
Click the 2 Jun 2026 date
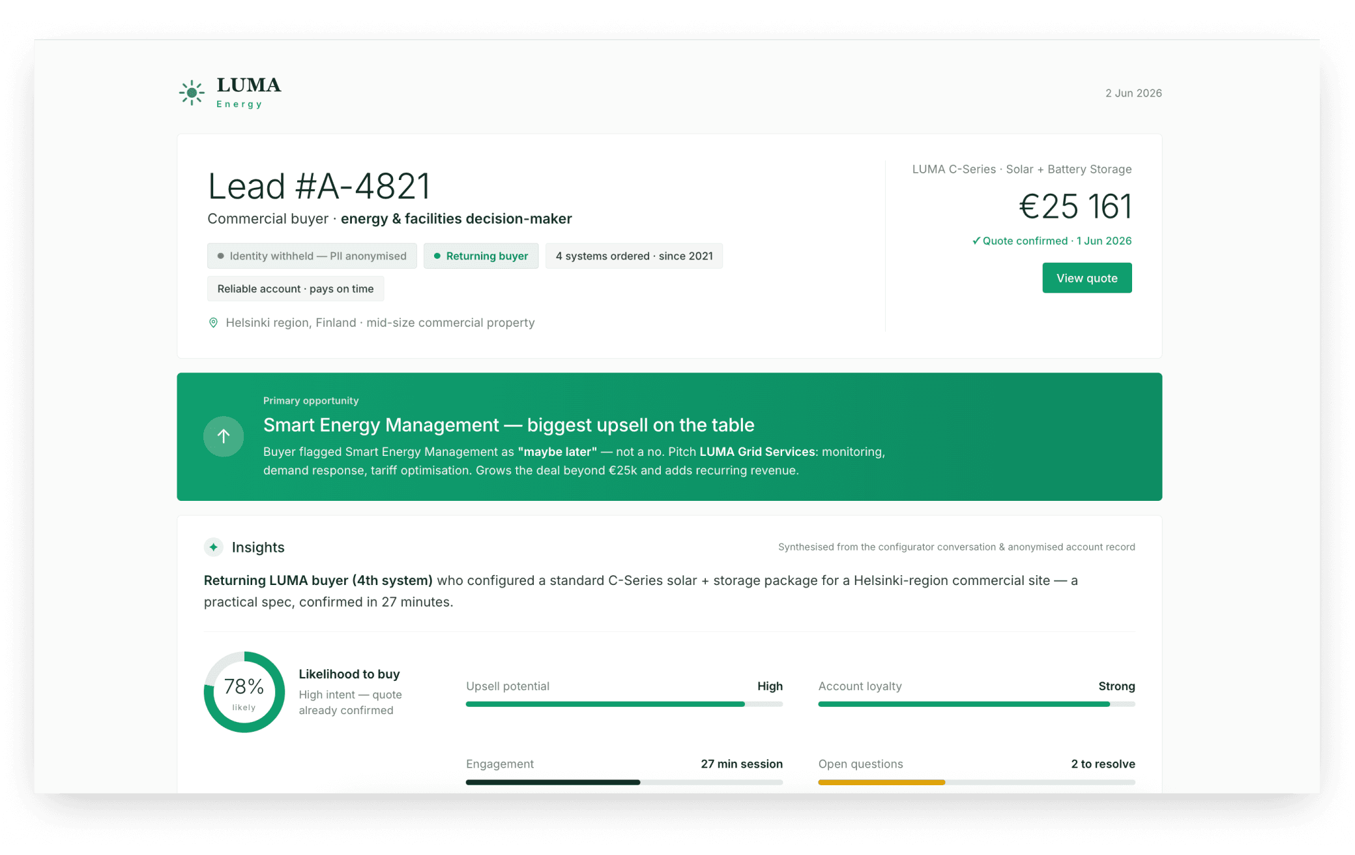point(1133,93)
